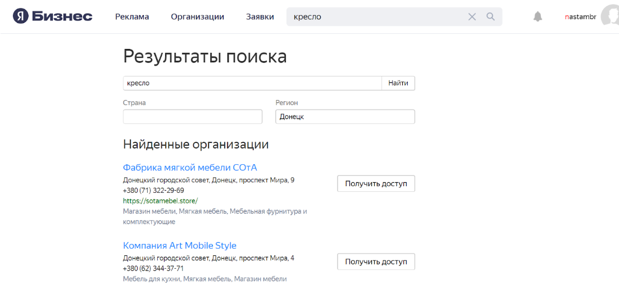Image resolution: width=619 pixels, height=289 pixels.
Task: Open Компания Art Mobile Style link
Action: click(x=180, y=246)
